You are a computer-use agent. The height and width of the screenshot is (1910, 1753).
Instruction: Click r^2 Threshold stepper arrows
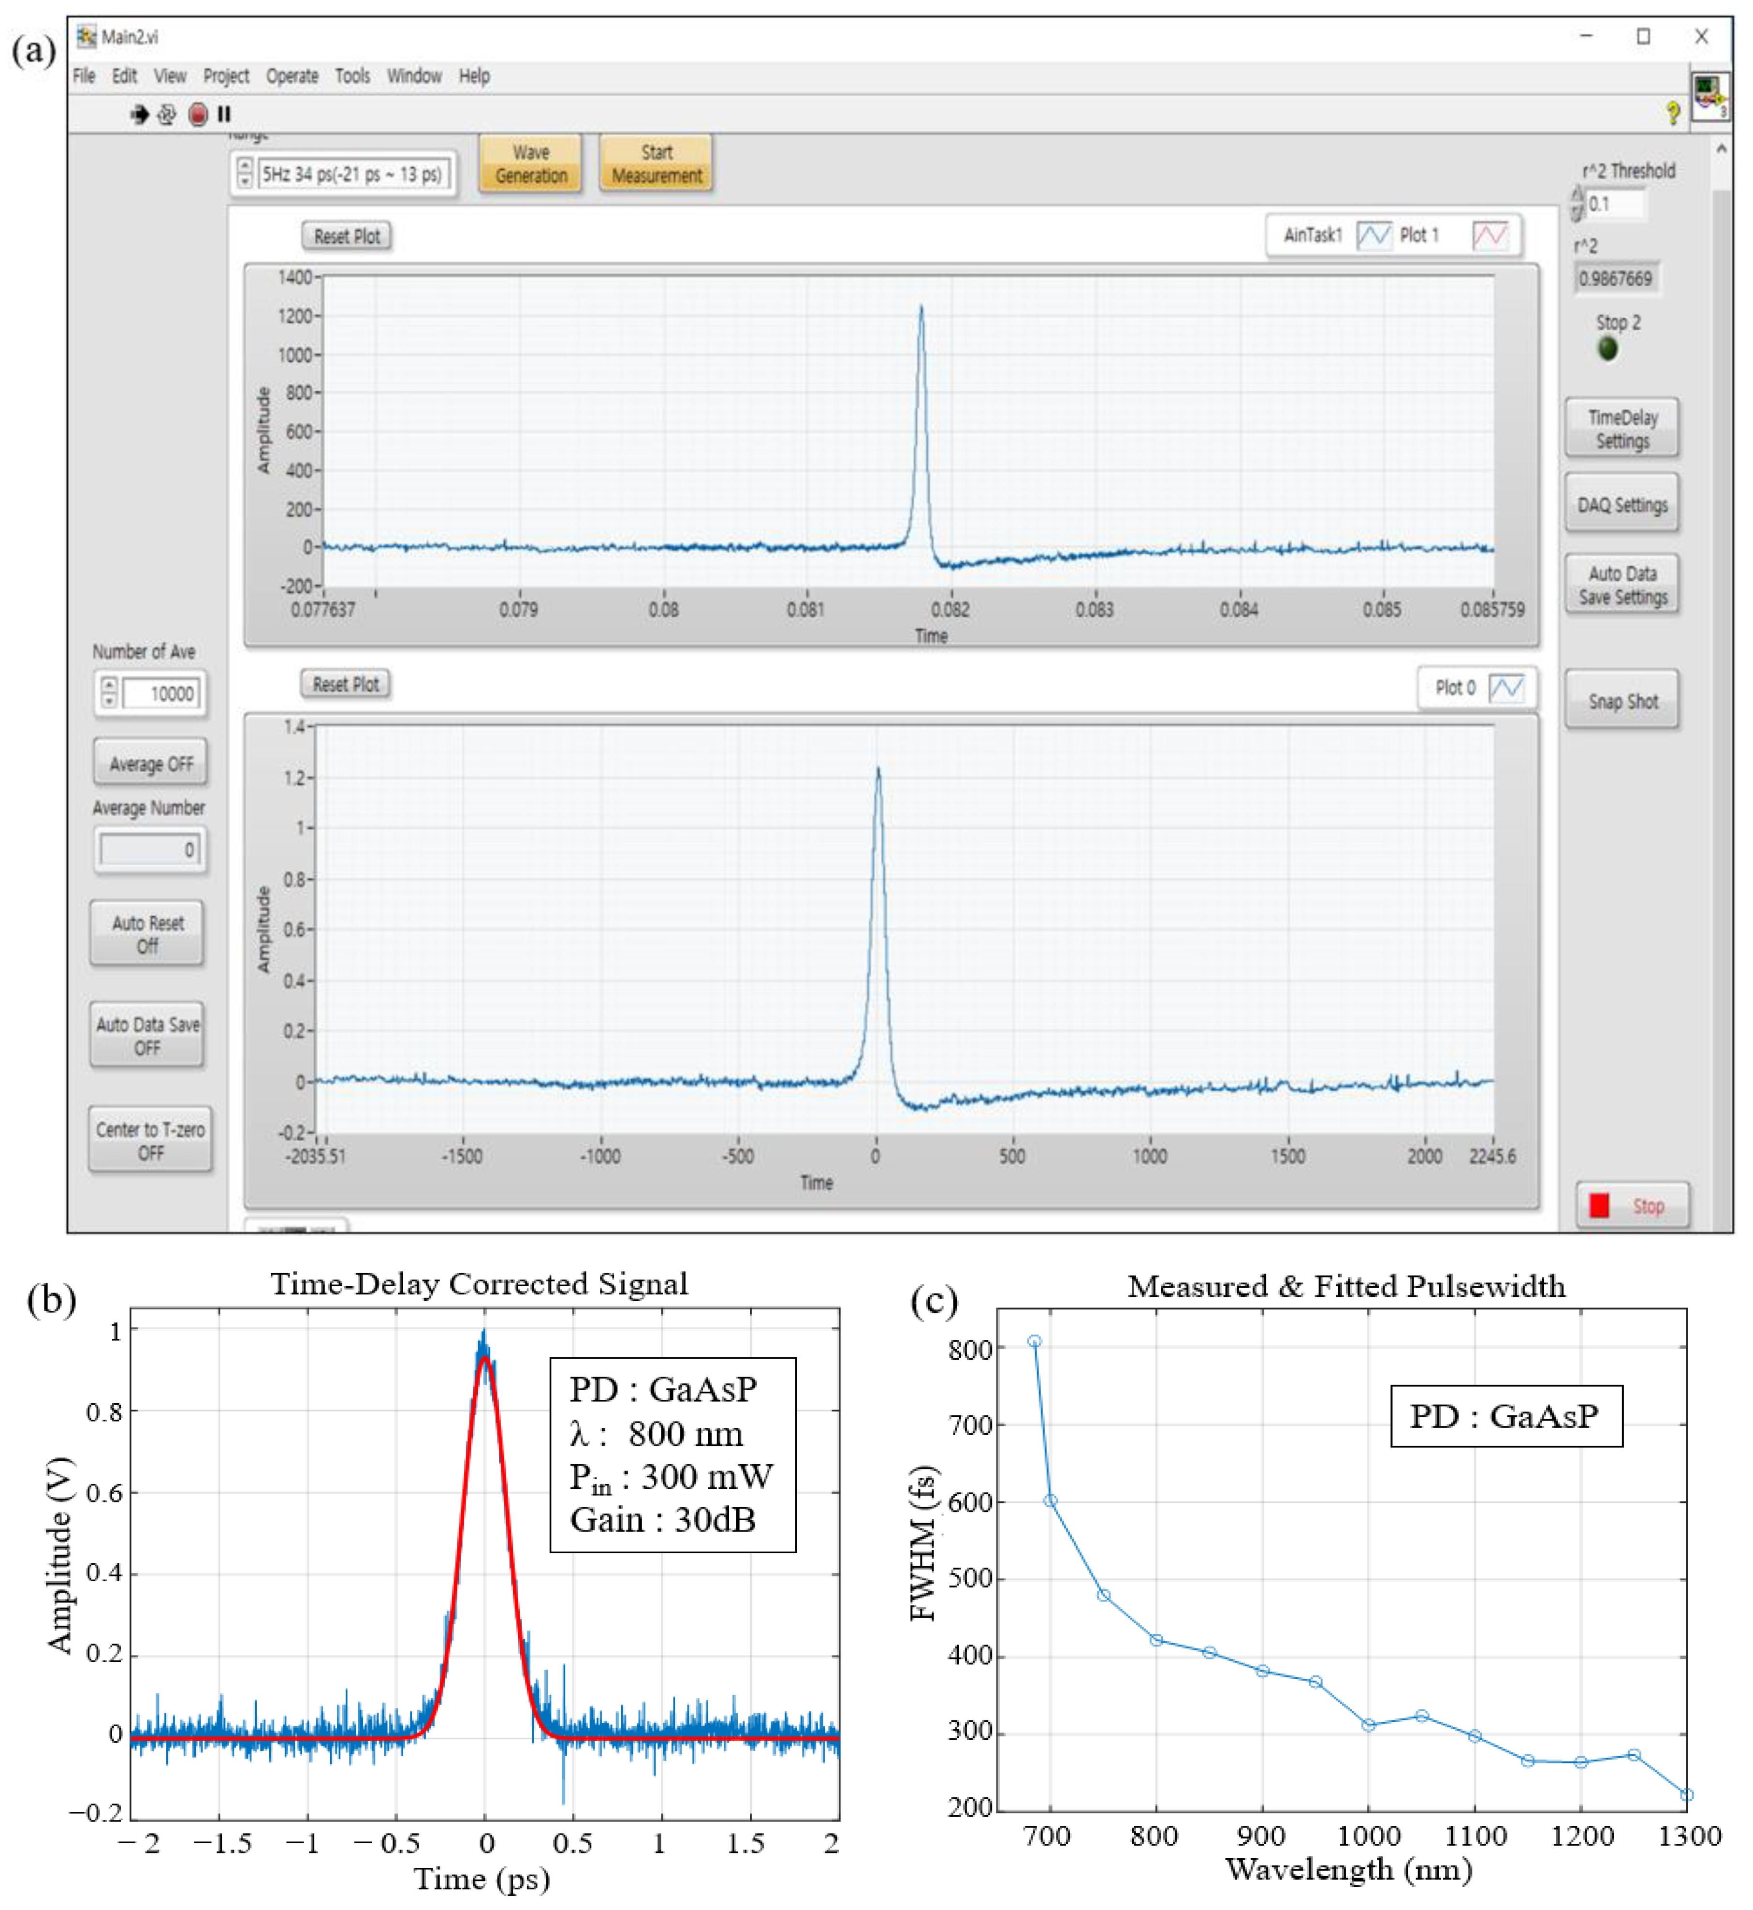coord(1577,203)
